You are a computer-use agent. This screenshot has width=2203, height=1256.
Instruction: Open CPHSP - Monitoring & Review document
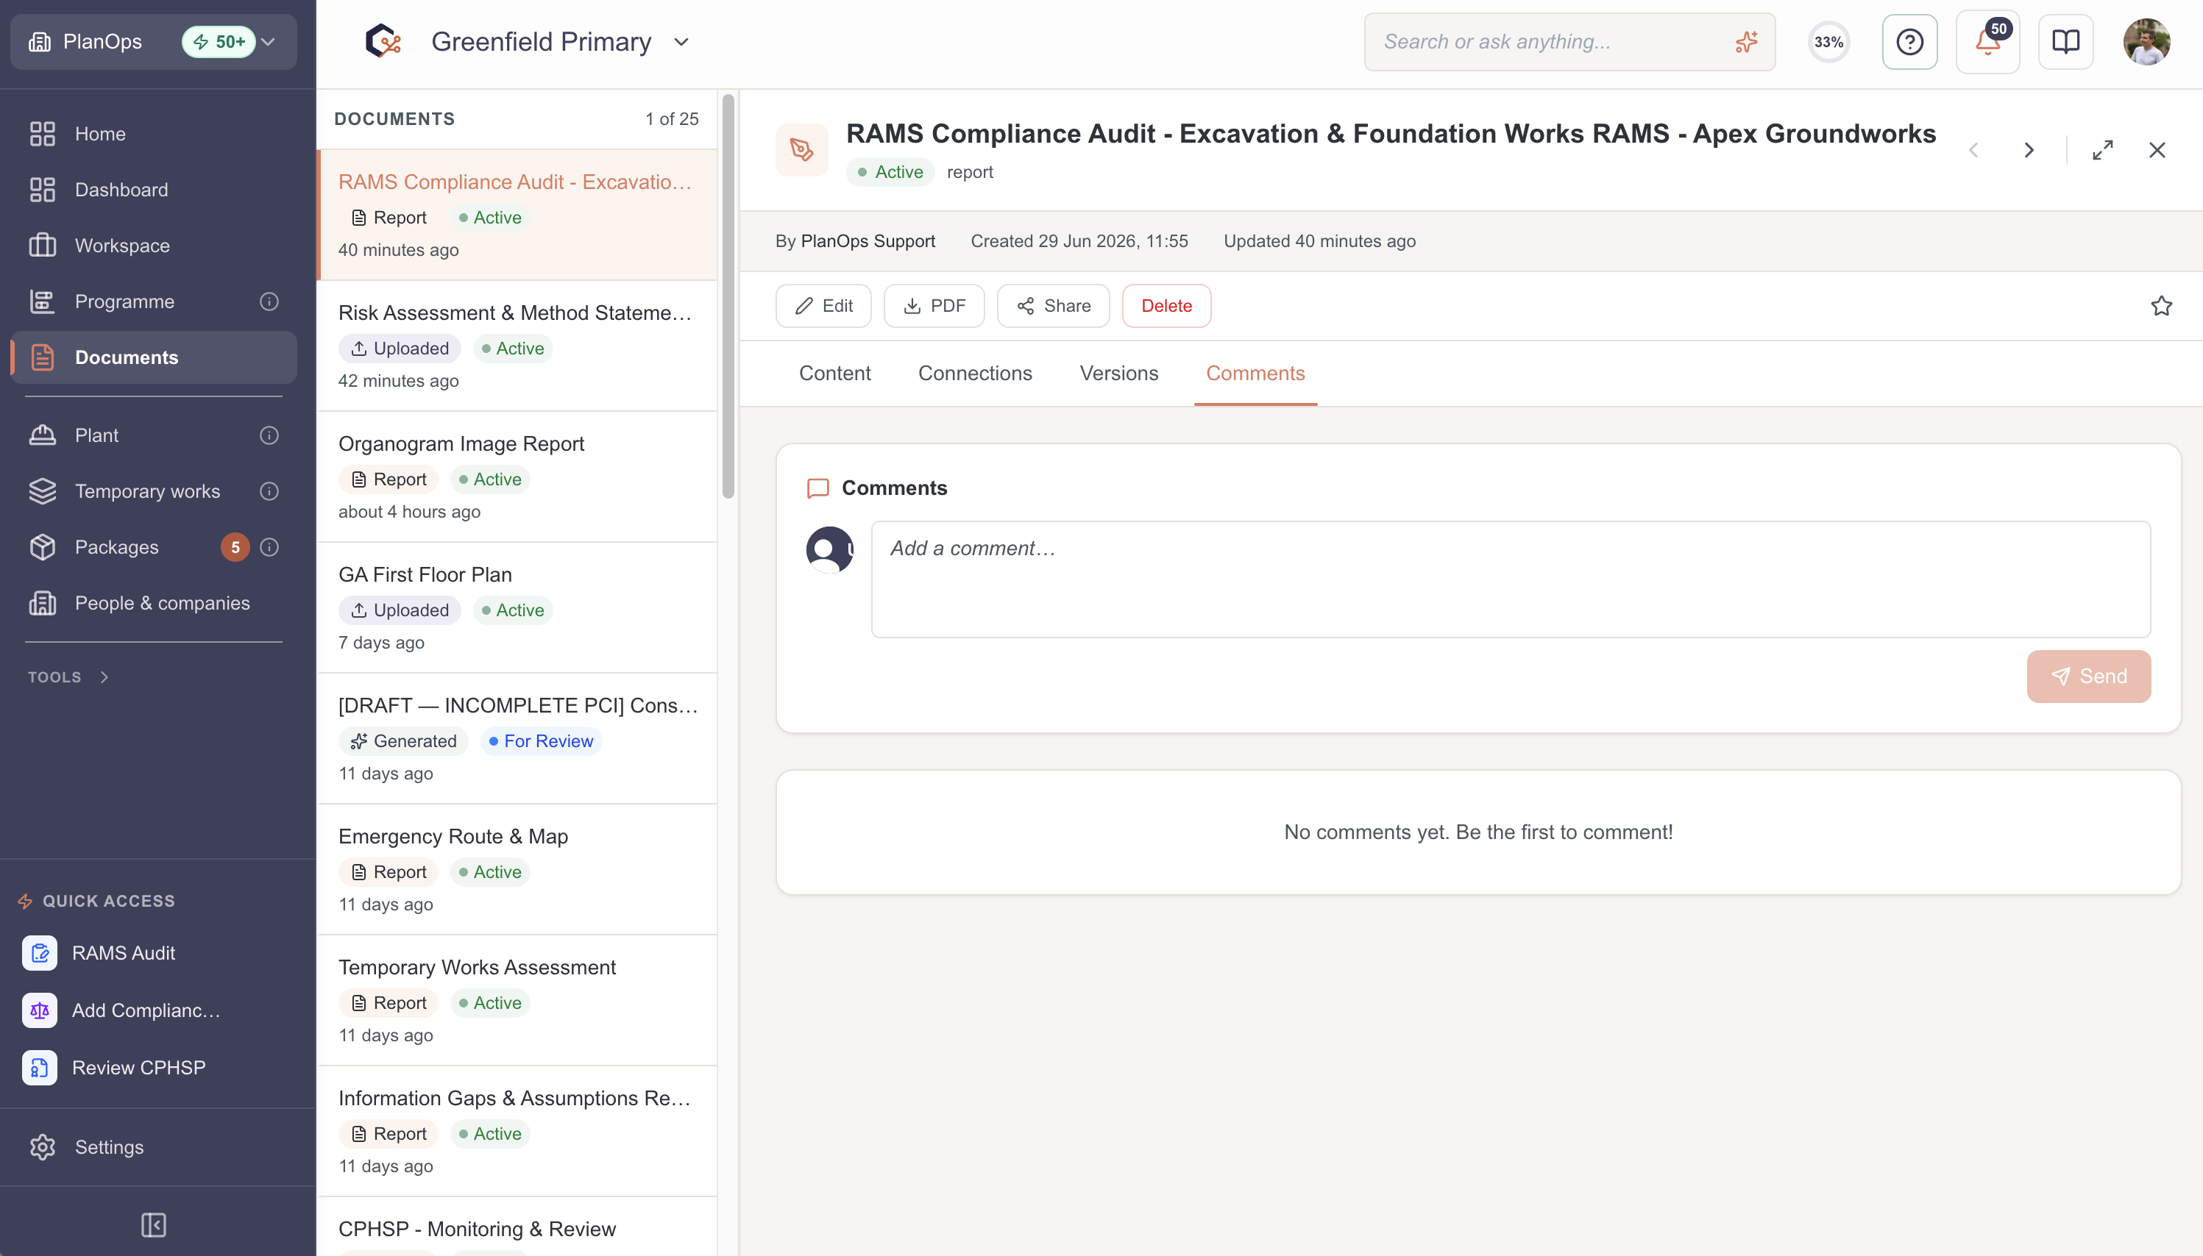(517, 1227)
